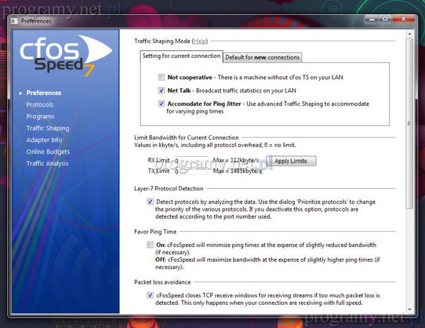The width and height of the screenshot is (425, 328).
Task: Enable the Favor Ping Time checkbox
Action: (150, 245)
